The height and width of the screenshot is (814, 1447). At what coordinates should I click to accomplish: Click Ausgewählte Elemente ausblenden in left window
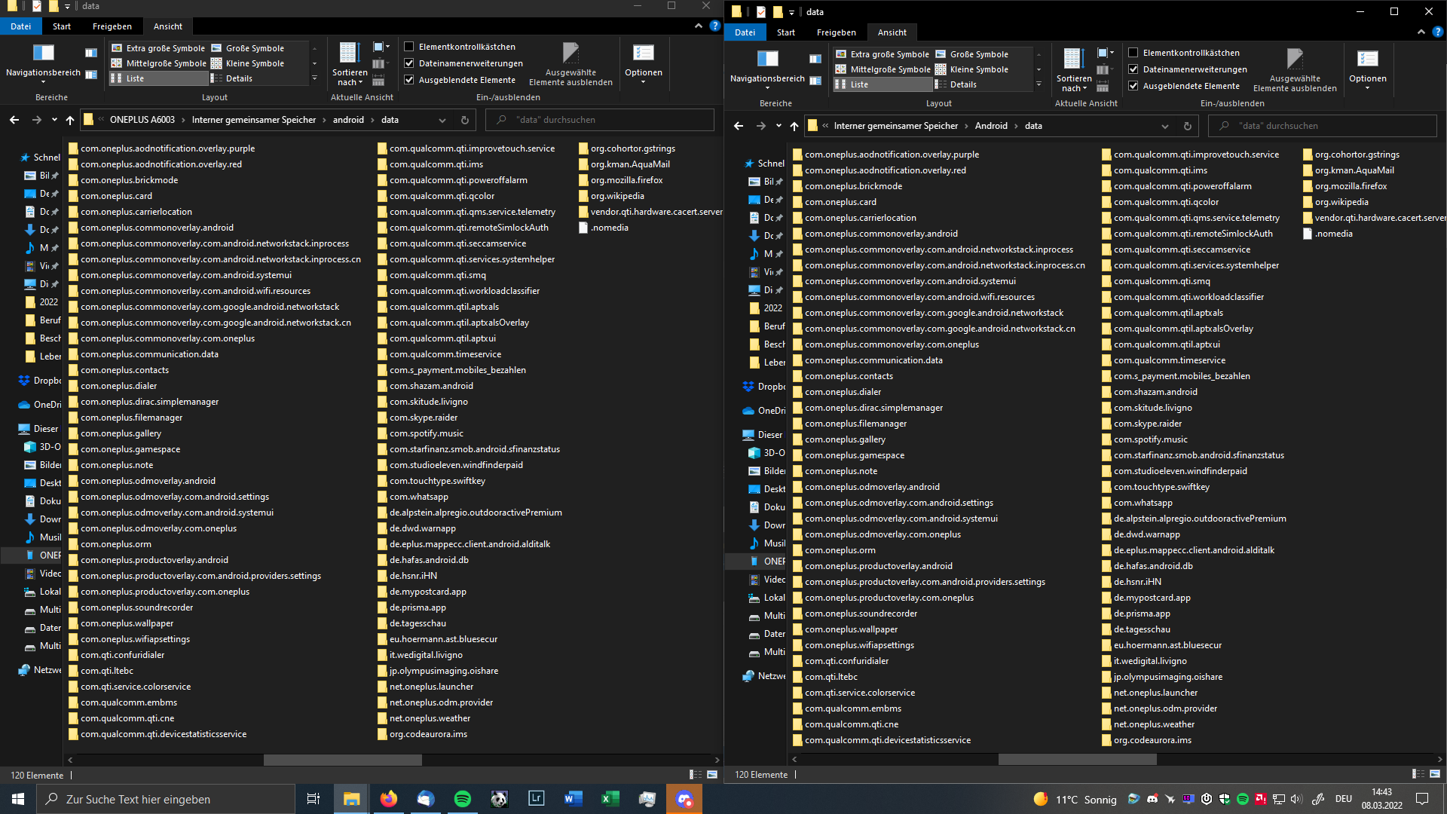pos(571,64)
